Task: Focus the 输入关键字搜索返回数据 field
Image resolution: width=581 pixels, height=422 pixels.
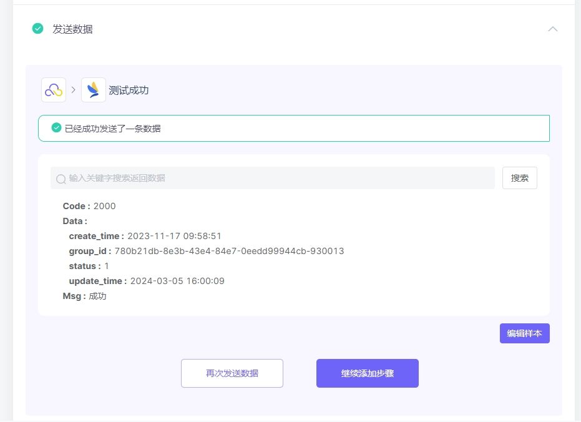Action: point(273,178)
